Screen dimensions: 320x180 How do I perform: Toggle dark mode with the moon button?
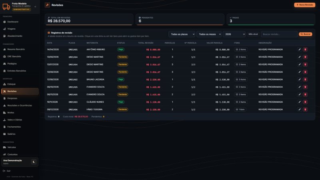[x=34, y=162]
